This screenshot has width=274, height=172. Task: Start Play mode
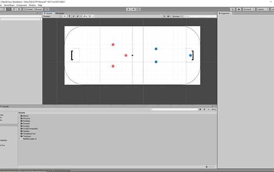coord(128,9)
